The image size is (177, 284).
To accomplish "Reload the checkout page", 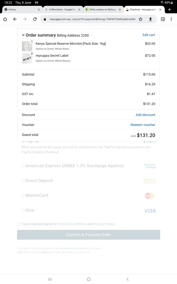I will (x=35, y=19).
